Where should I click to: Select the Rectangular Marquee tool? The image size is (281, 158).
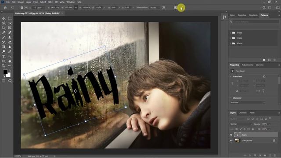[10, 18]
